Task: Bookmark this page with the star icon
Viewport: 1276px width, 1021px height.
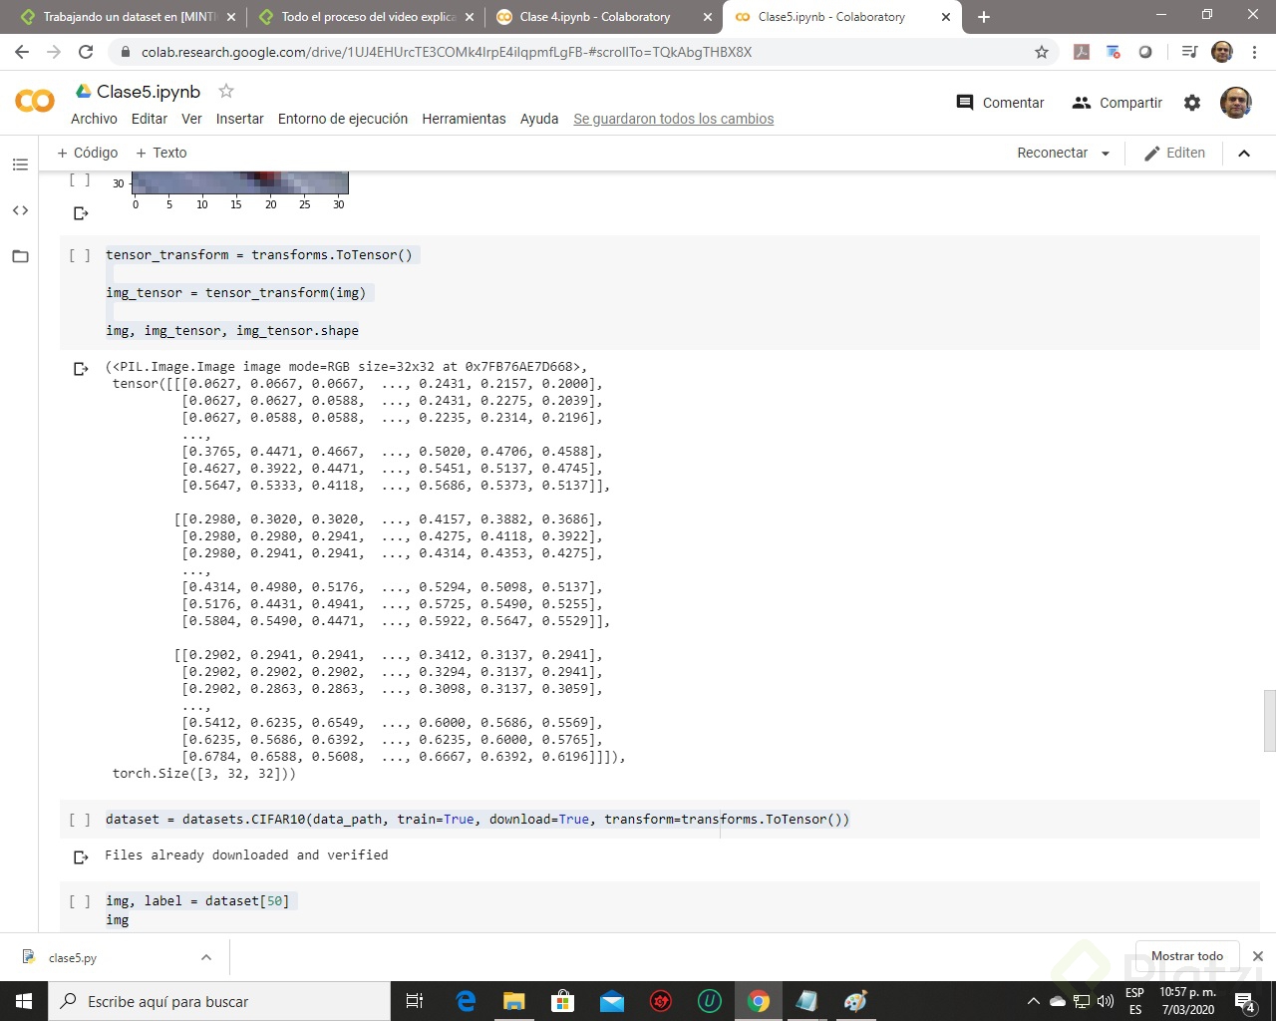Action: coord(1042,52)
